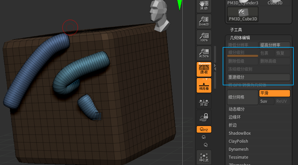
Task: Toggle the camera lock icon
Action: (x=204, y=117)
